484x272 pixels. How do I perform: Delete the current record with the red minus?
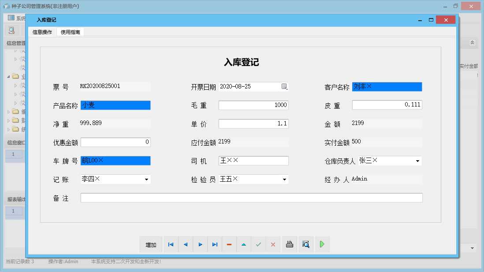[x=229, y=244]
